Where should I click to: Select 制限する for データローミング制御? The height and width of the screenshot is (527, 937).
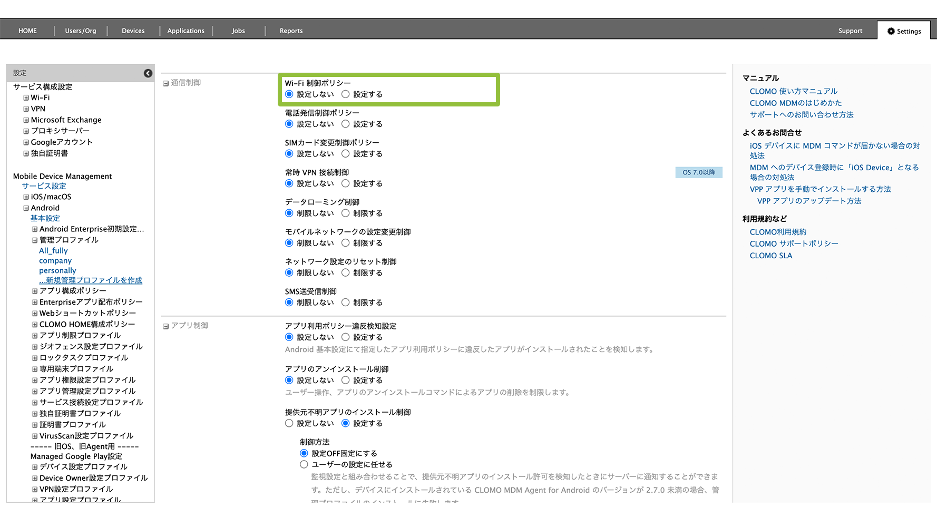(346, 213)
